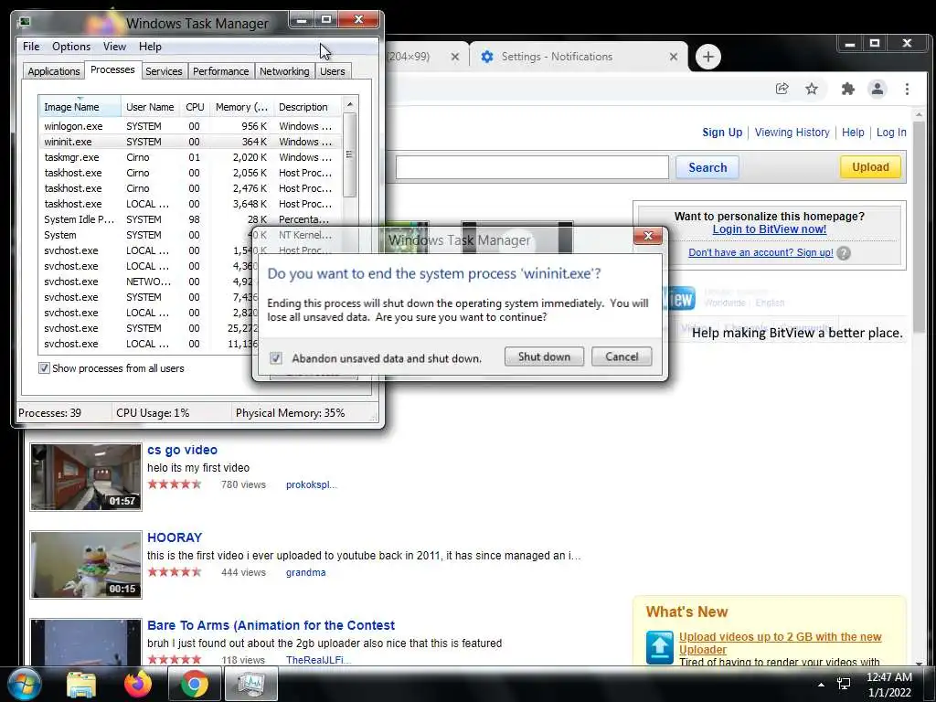The width and height of the screenshot is (936, 702).
Task: Open File Explorer from the taskbar
Action: (81, 684)
